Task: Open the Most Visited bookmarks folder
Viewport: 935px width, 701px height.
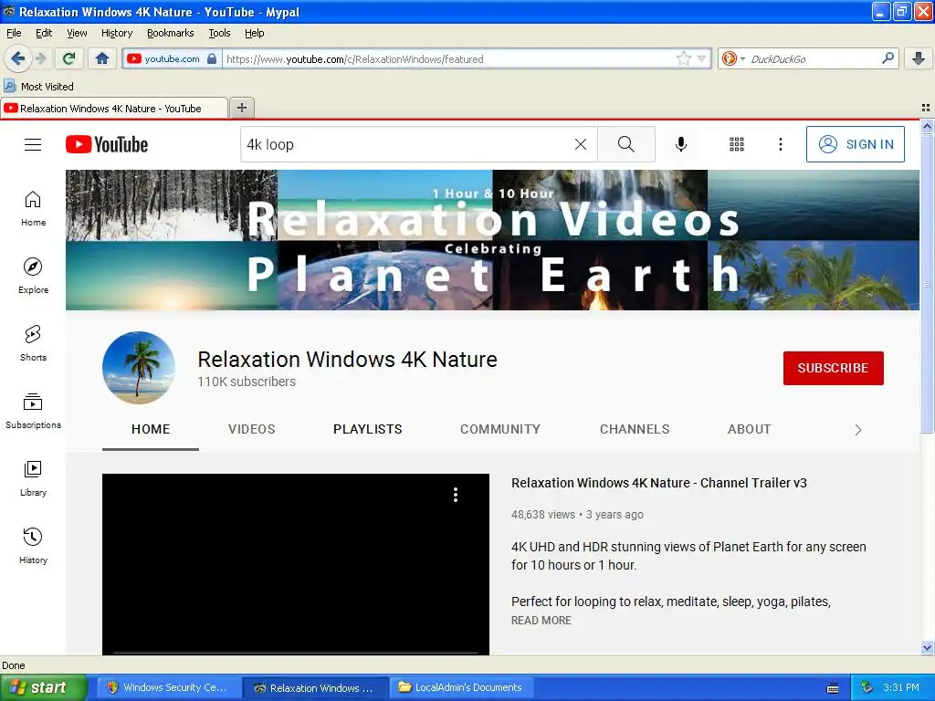Action: tap(38, 87)
